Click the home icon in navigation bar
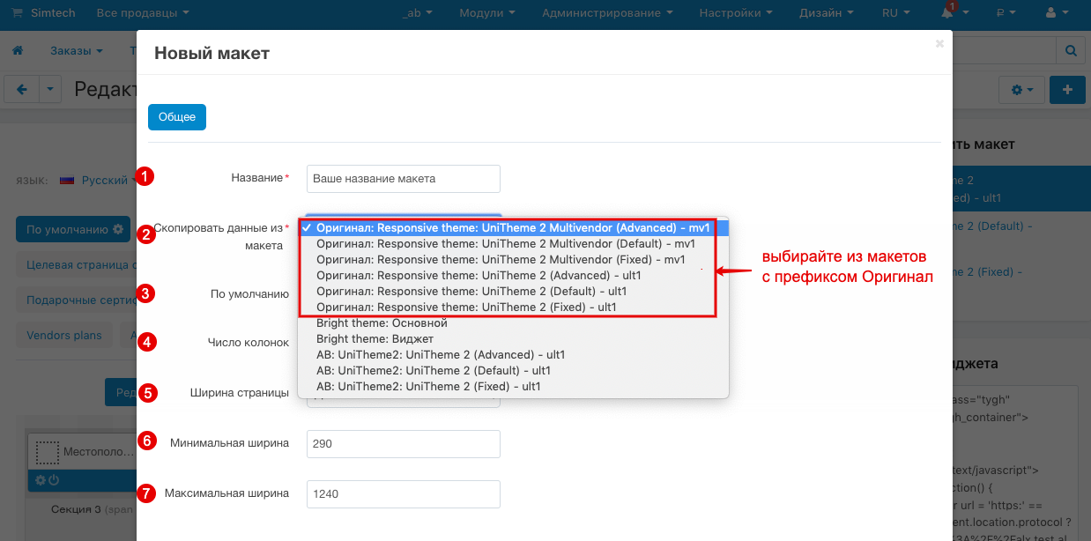Image resolution: width=1091 pixels, height=541 pixels. pyautogui.click(x=18, y=51)
